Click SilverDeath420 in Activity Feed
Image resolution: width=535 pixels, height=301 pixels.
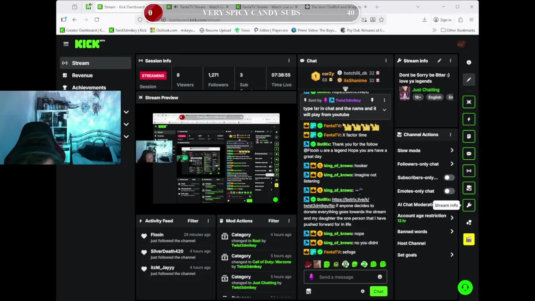167,251
